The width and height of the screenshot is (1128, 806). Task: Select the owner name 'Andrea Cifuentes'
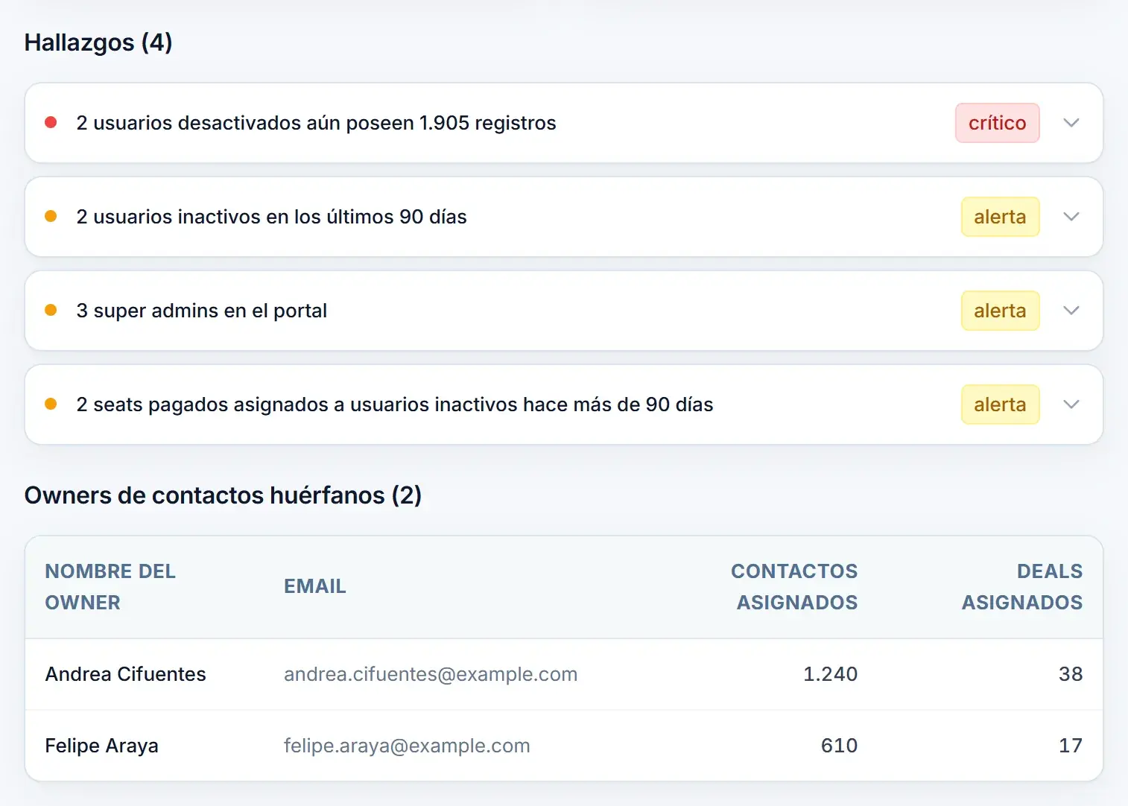click(125, 674)
